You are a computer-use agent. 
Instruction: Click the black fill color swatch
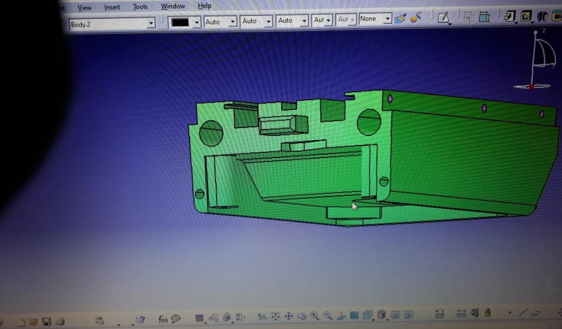click(x=180, y=22)
